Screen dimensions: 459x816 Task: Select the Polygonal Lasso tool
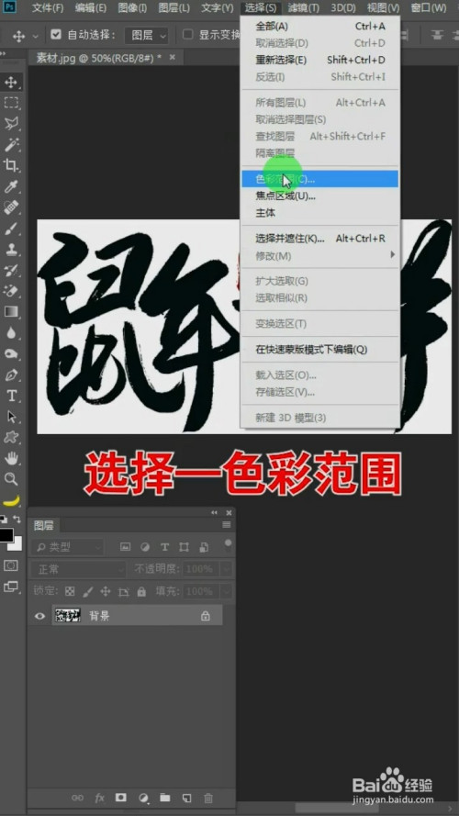(11, 123)
